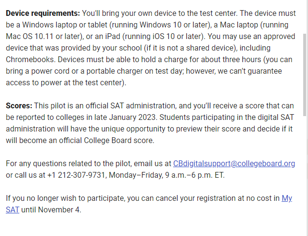Click the November 4 cancellation date text
The height and width of the screenshot is (236, 308).
click(59, 210)
